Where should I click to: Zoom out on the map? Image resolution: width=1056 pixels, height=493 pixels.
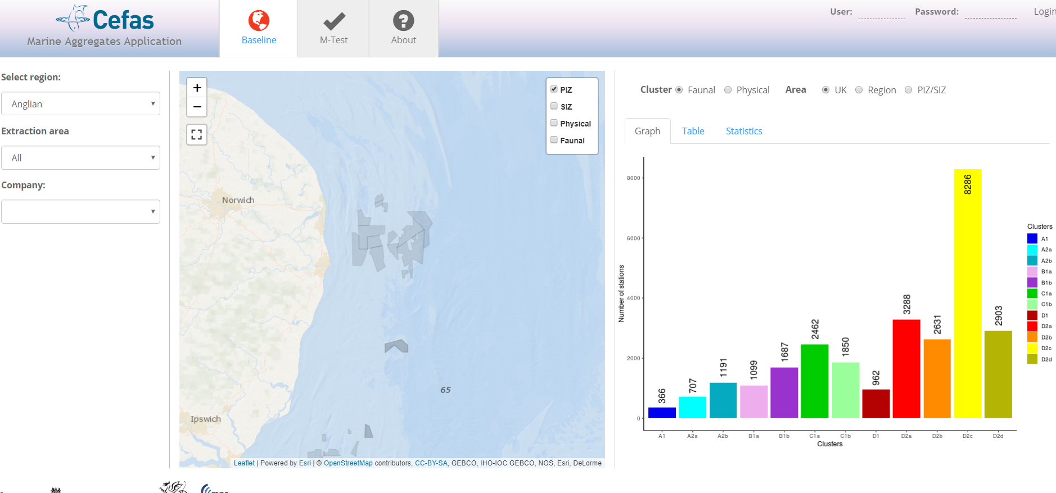coord(197,107)
